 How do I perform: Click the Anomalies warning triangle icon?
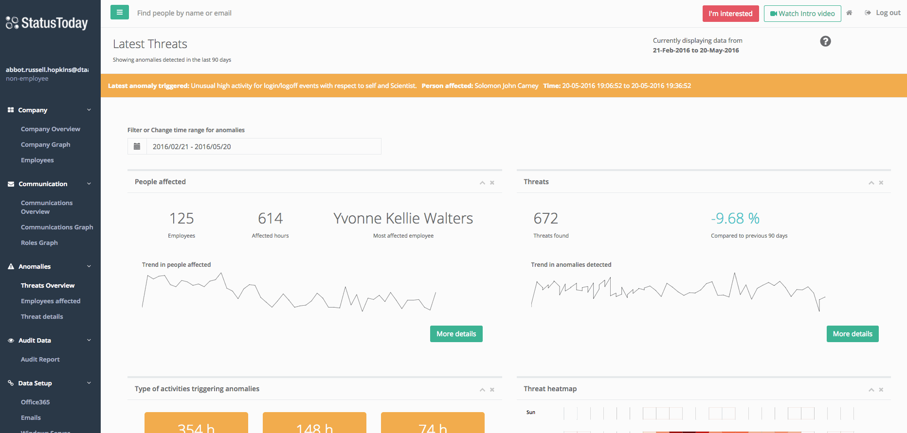11,266
